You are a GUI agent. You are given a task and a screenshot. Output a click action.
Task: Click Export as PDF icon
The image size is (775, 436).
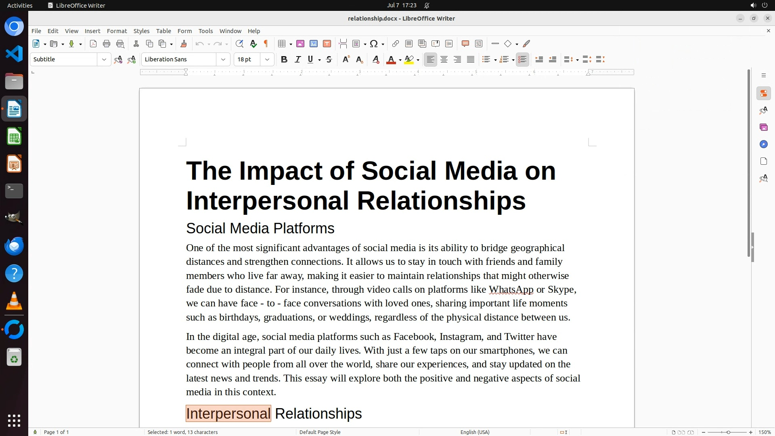click(93, 44)
